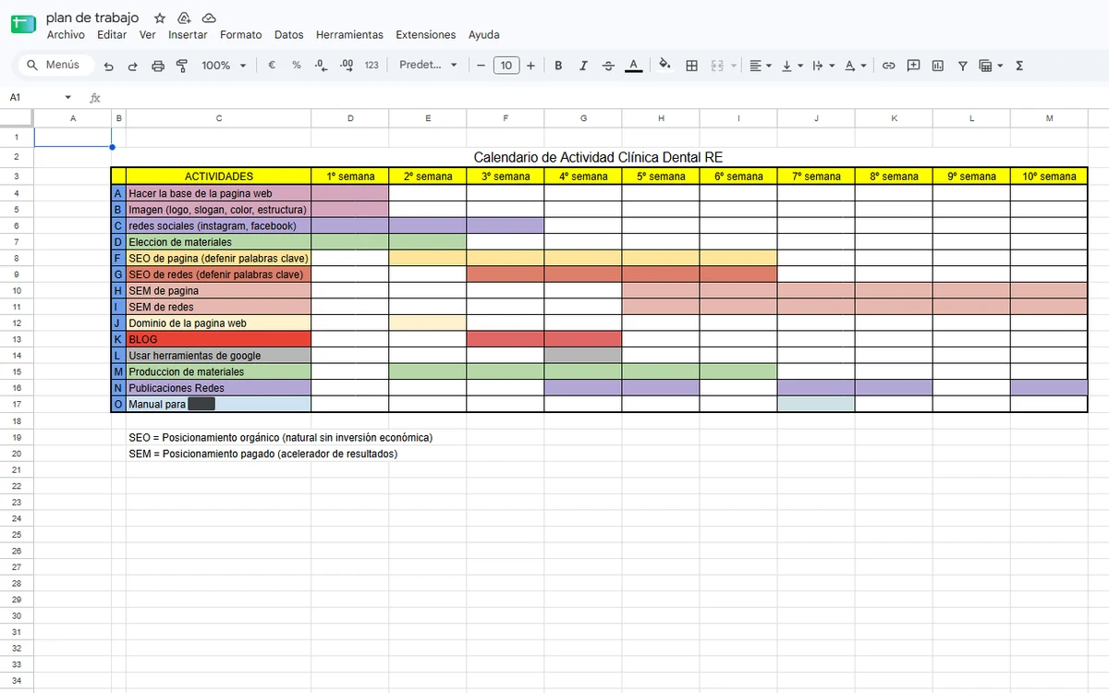Select the 'Dominio de la pagina web' cell
The width and height of the screenshot is (1109, 693).
pyautogui.click(x=219, y=322)
